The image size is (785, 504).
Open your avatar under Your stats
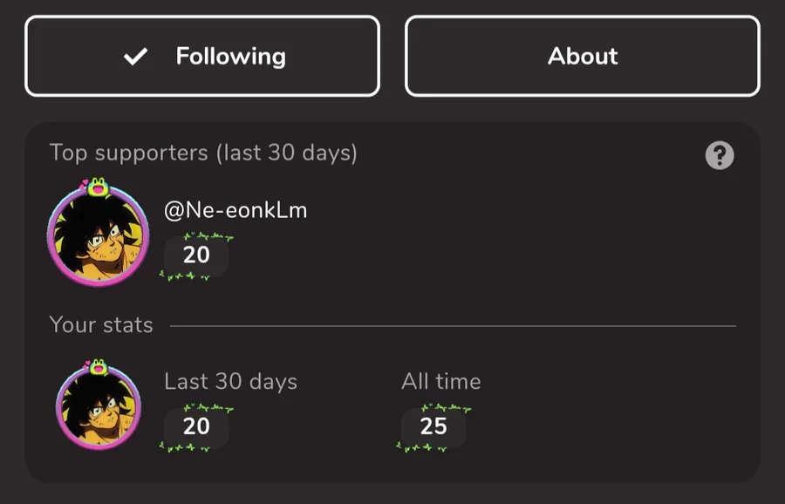(x=98, y=406)
